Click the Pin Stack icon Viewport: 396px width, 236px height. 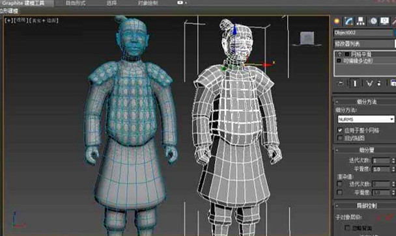click(x=341, y=83)
